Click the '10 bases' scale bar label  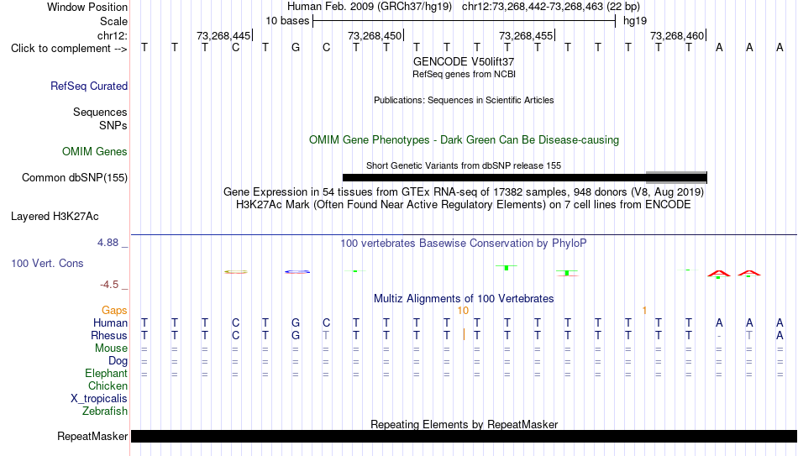coord(287,21)
